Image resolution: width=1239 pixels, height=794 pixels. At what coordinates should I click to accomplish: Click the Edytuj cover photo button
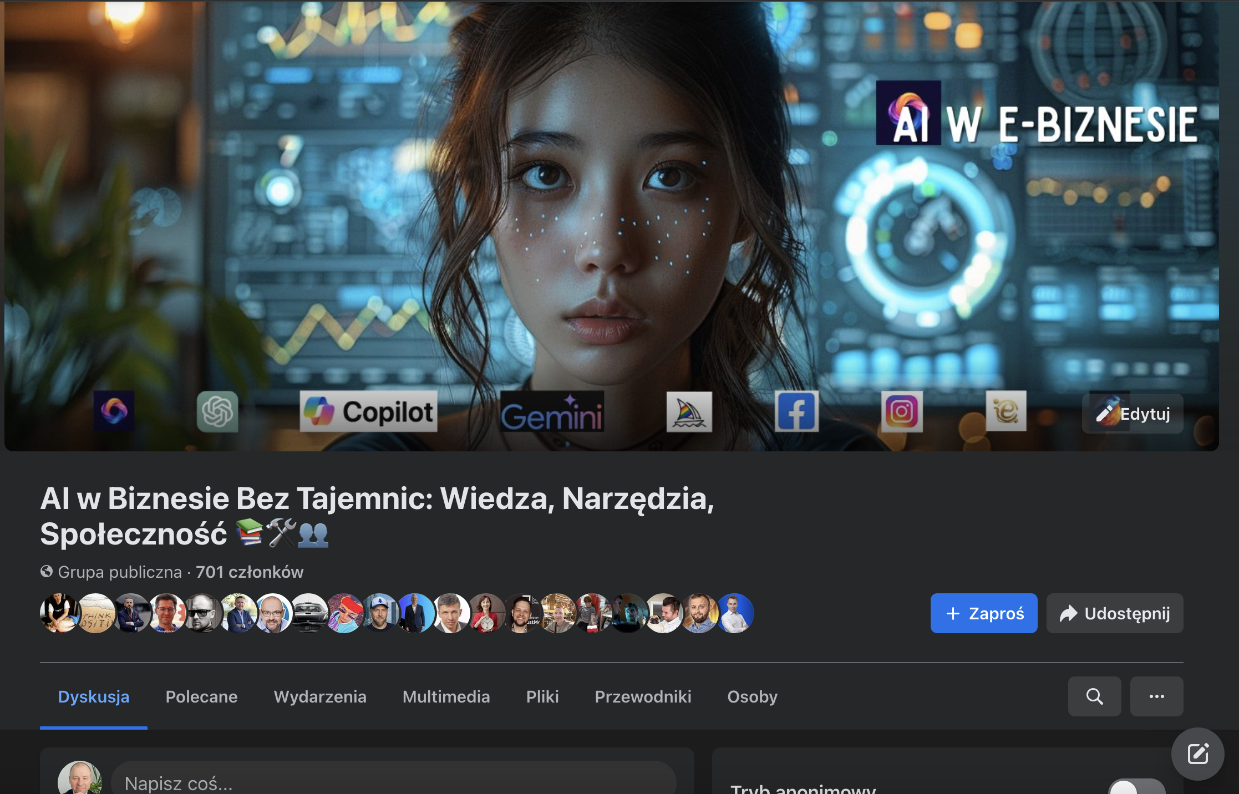[1132, 414]
